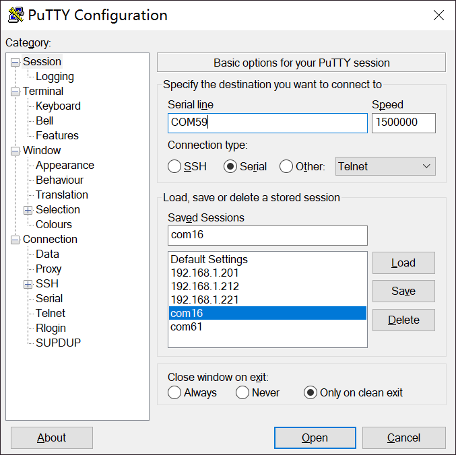Screen dimensions: 456x455
Task: Select 192.168.1.201 saved session
Action: [267, 273]
